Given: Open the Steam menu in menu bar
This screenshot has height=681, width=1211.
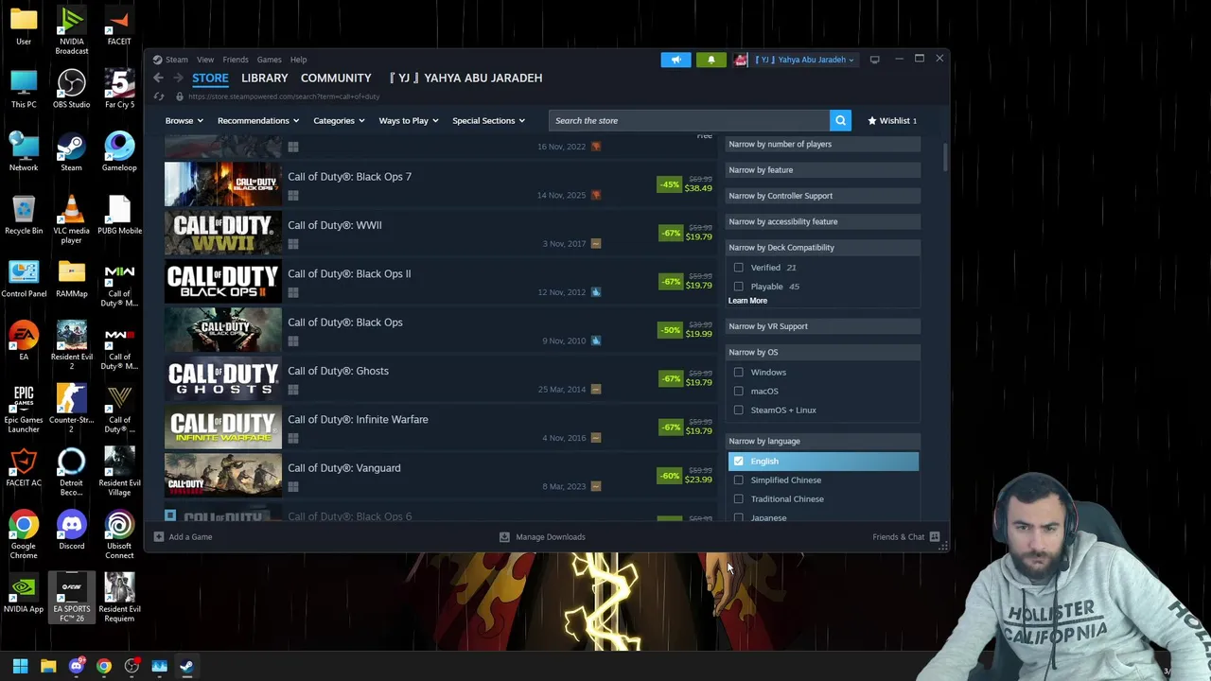Looking at the screenshot, I should (176, 60).
